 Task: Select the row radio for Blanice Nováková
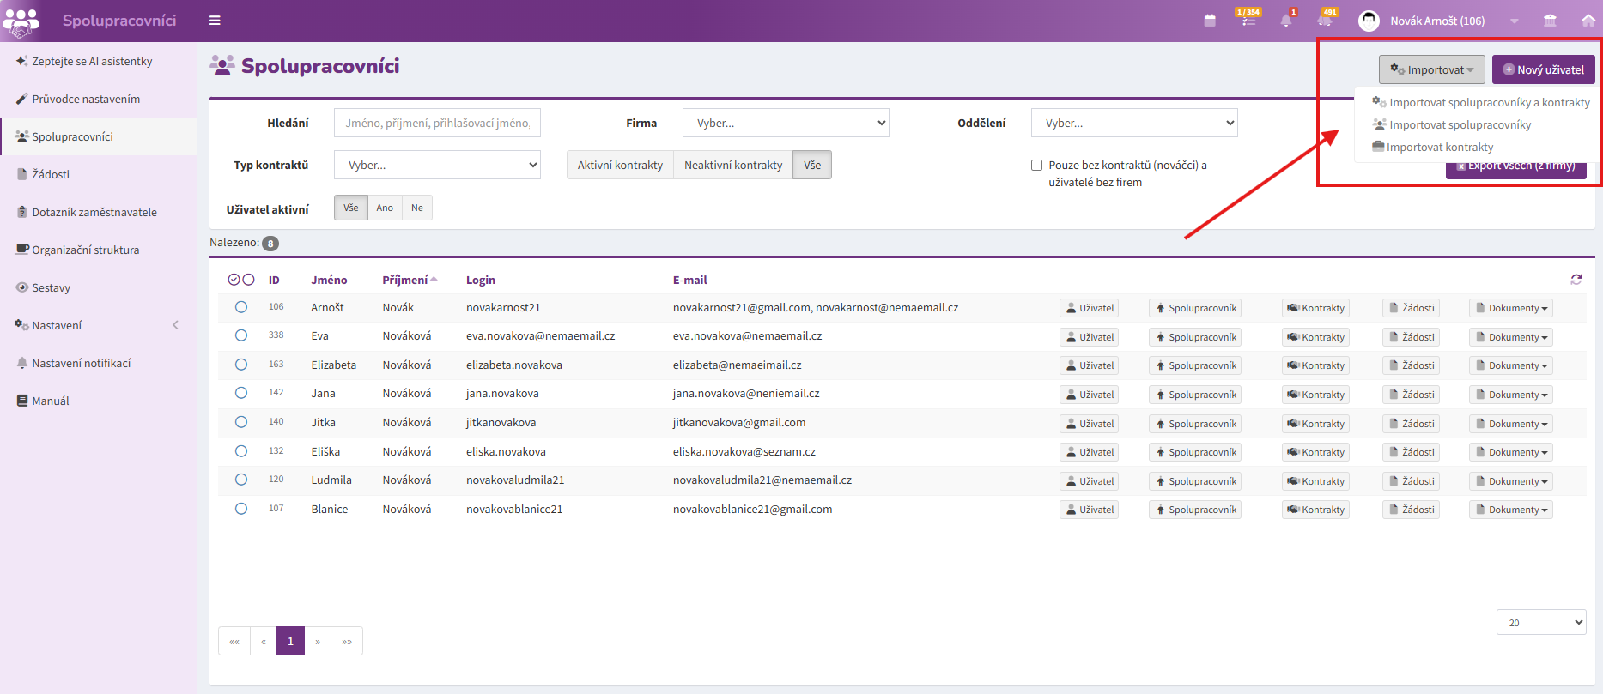[x=241, y=509]
